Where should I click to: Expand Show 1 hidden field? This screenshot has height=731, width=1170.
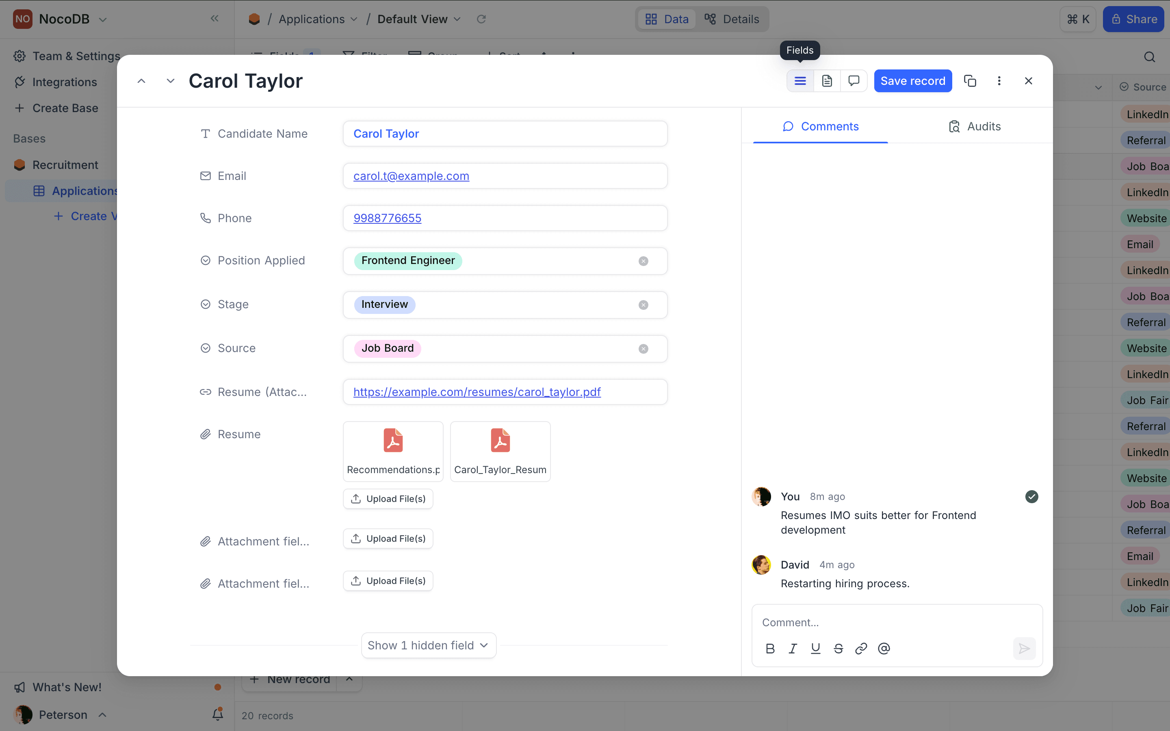[x=428, y=645]
